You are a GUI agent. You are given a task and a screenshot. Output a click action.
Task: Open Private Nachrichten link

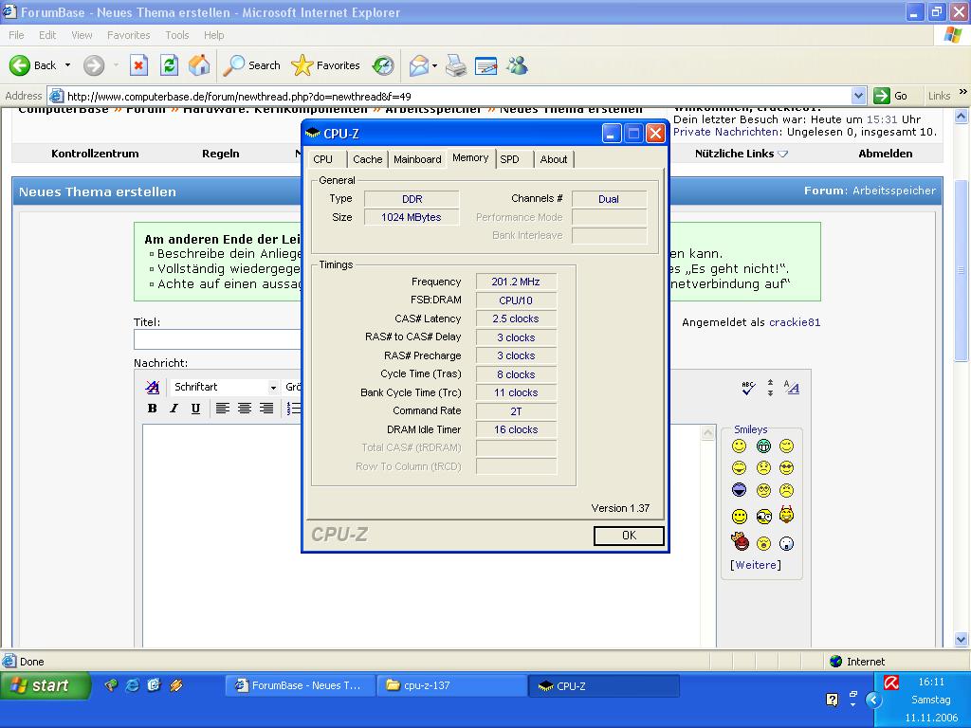tap(725, 131)
